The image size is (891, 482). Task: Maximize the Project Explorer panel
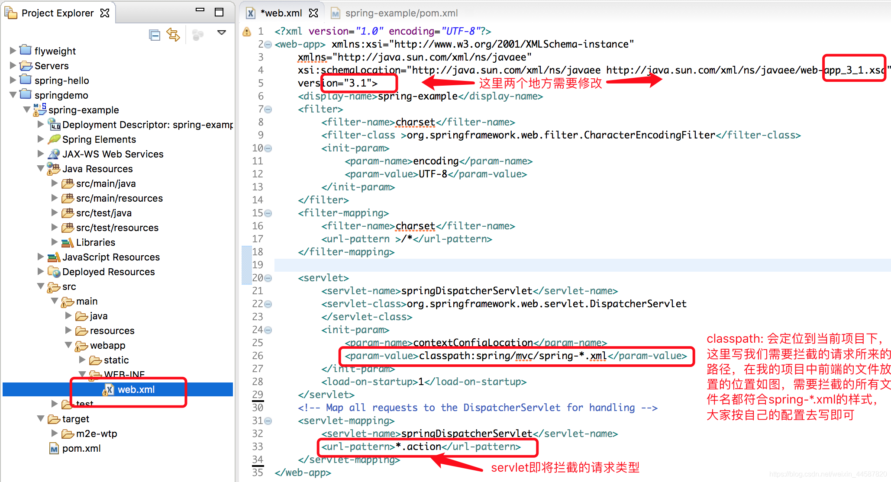(219, 12)
